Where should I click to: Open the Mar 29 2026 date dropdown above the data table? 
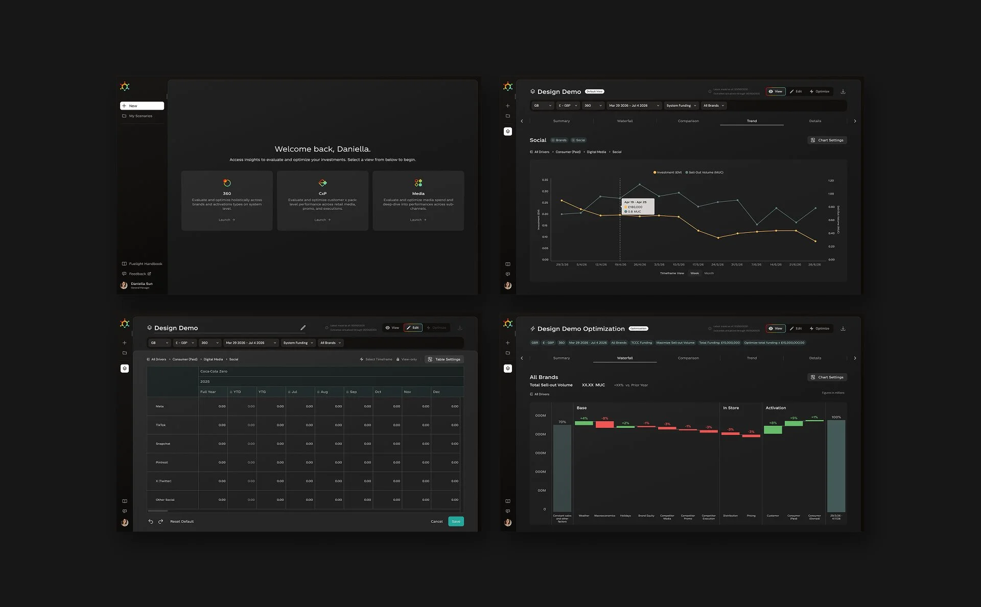point(250,343)
